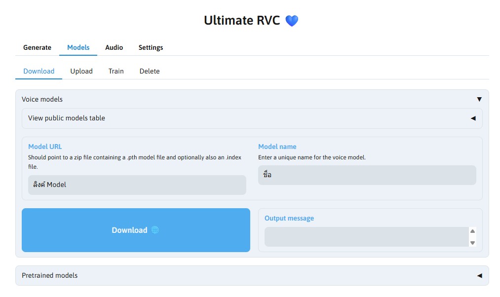The width and height of the screenshot is (500, 297).
Task: Switch to the Upload sub-tab
Action: (x=81, y=71)
